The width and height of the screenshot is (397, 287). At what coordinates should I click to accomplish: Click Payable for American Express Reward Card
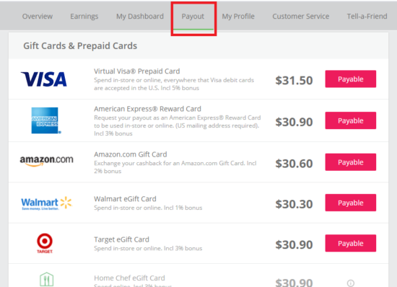click(351, 120)
